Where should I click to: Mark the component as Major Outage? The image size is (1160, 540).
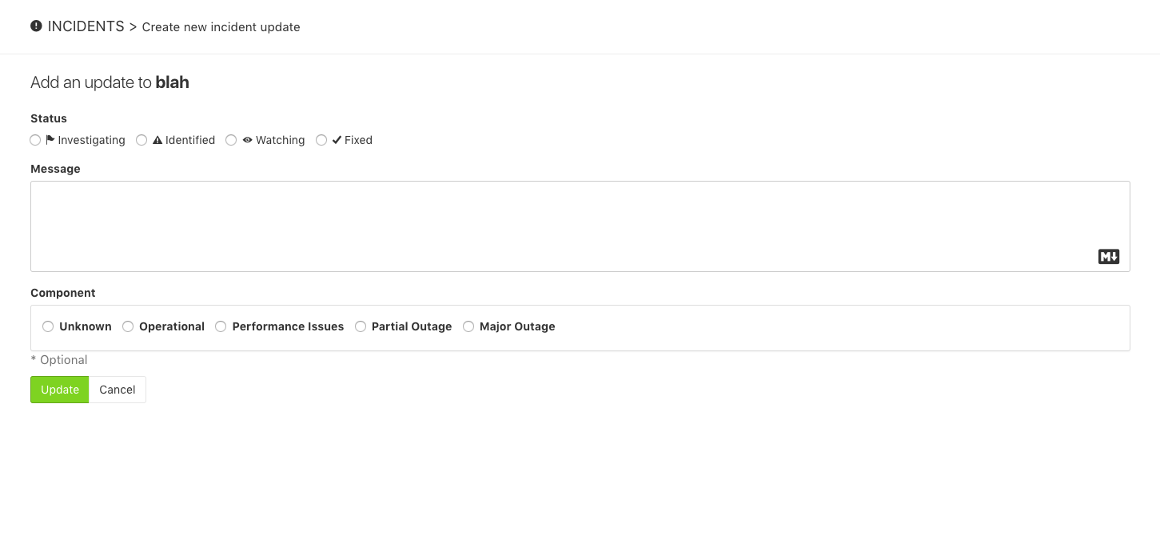468,326
